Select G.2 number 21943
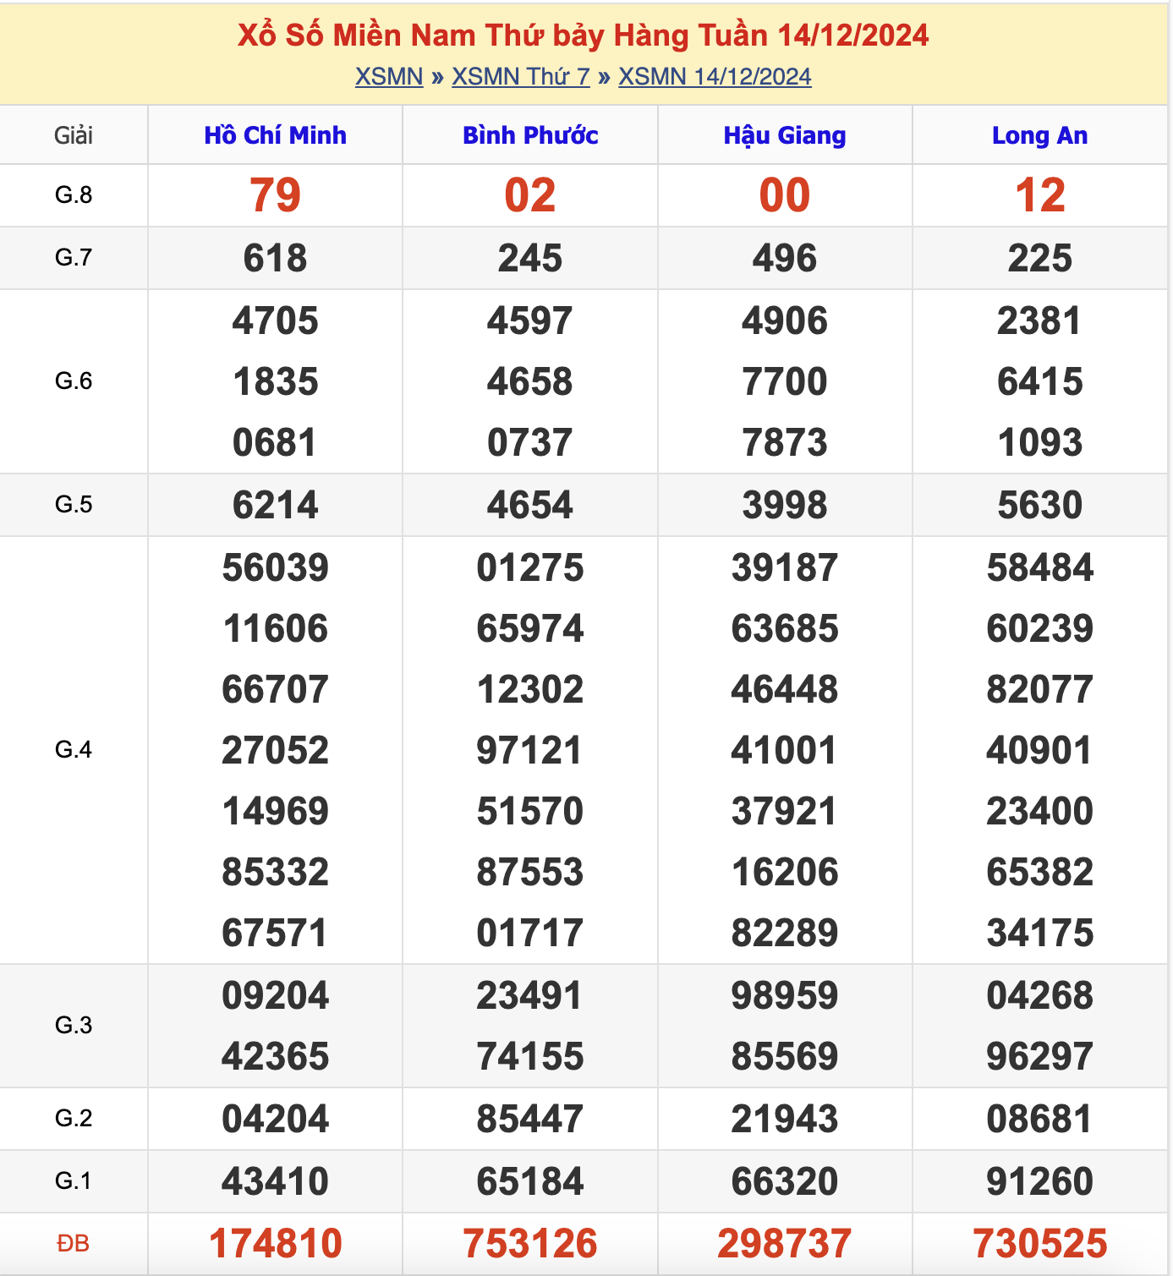Screen dimensions: 1173x1276 [x=785, y=1119]
